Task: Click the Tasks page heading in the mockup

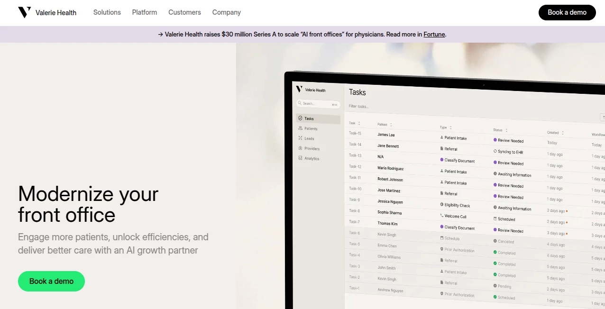Action: pos(357,92)
